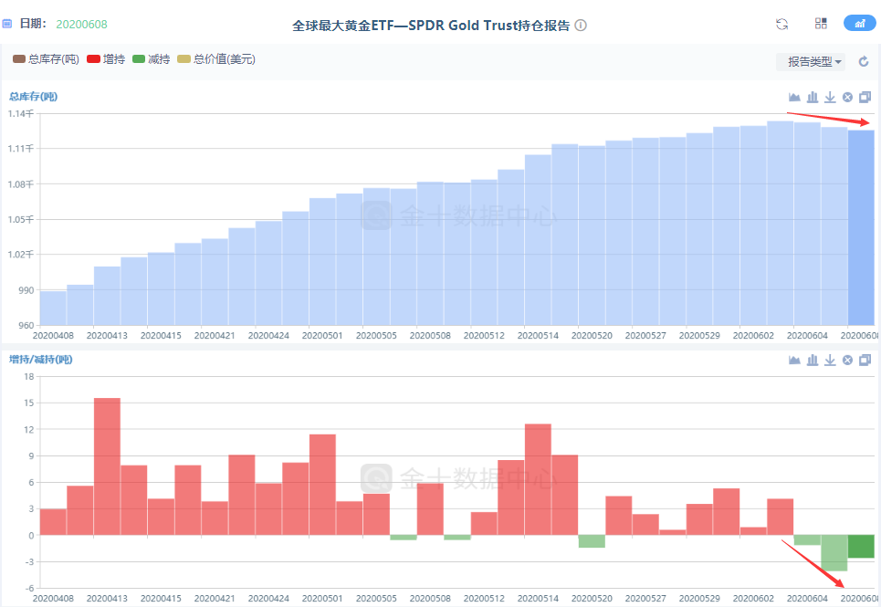Click the tallest red bar near 15 in 增持/减持 chart
This screenshot has width=881, height=607.
[107, 466]
